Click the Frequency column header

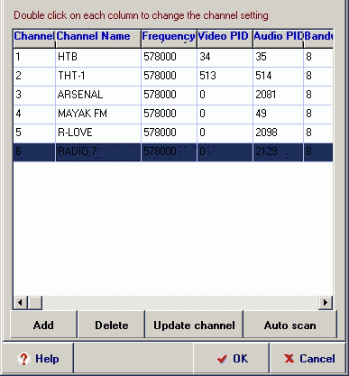pos(169,38)
